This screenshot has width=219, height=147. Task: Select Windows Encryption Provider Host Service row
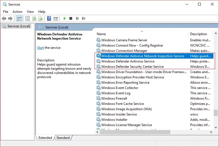click(x=155, y=77)
